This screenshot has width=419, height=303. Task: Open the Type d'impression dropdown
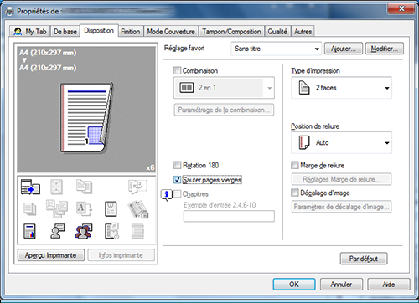[341, 88]
